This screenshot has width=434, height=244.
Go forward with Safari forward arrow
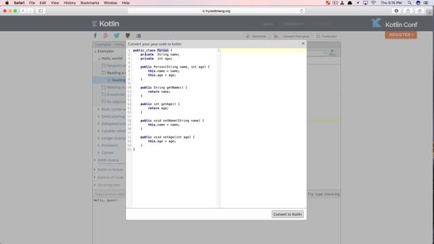tap(30, 11)
